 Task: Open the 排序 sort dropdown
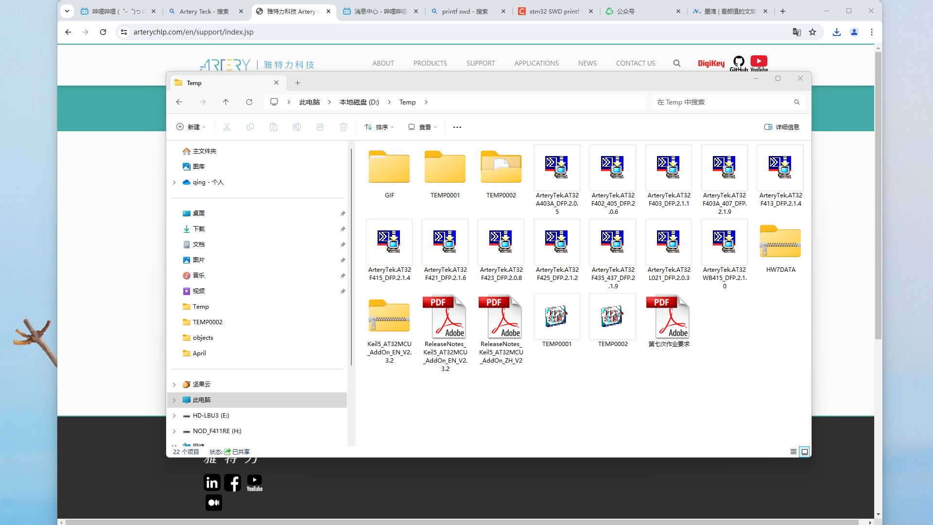point(379,127)
